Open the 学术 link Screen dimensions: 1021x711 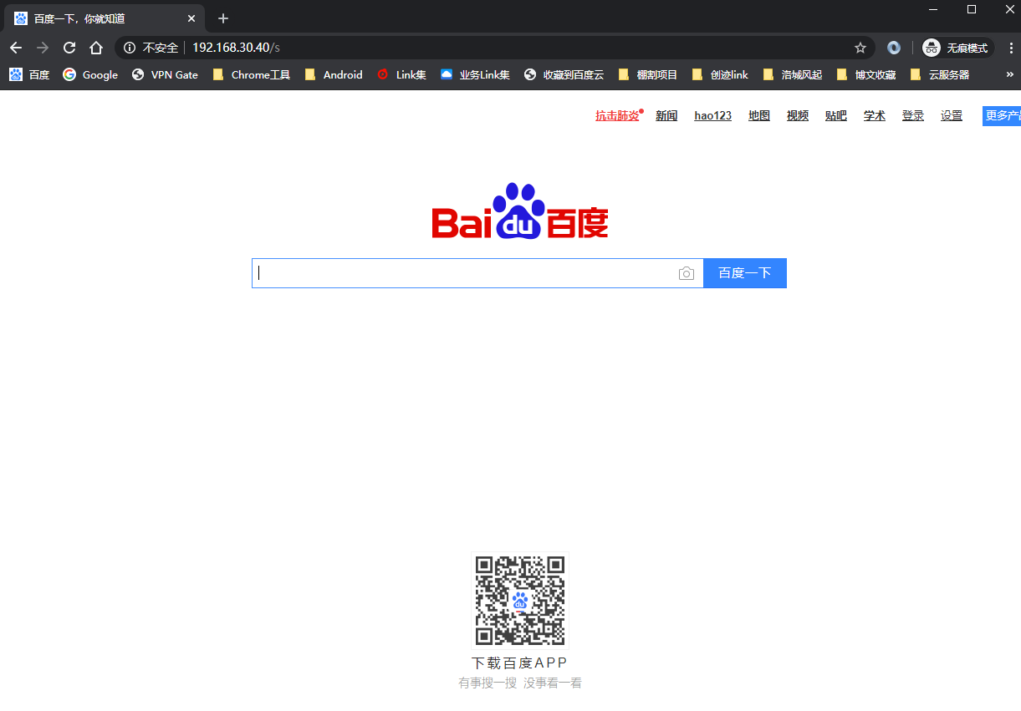click(875, 116)
